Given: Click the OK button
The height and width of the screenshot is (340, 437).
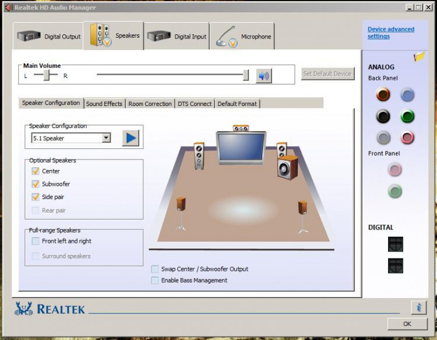Looking at the screenshot, I should (x=407, y=324).
